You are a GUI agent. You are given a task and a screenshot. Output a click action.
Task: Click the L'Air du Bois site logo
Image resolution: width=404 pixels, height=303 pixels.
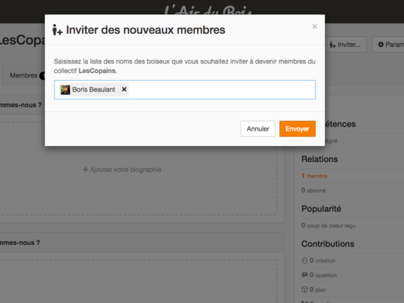pos(207,11)
